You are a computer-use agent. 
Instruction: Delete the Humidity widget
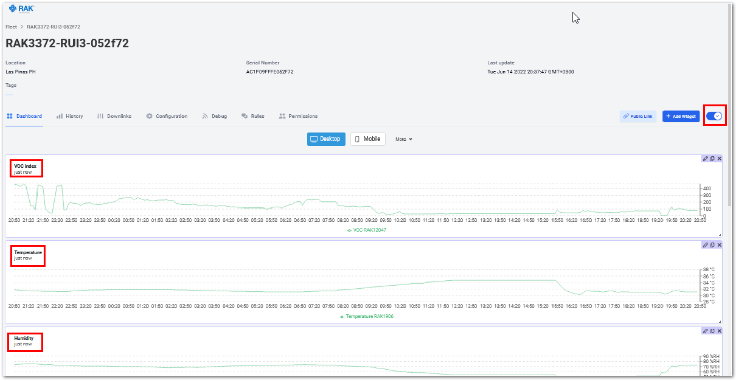point(719,331)
